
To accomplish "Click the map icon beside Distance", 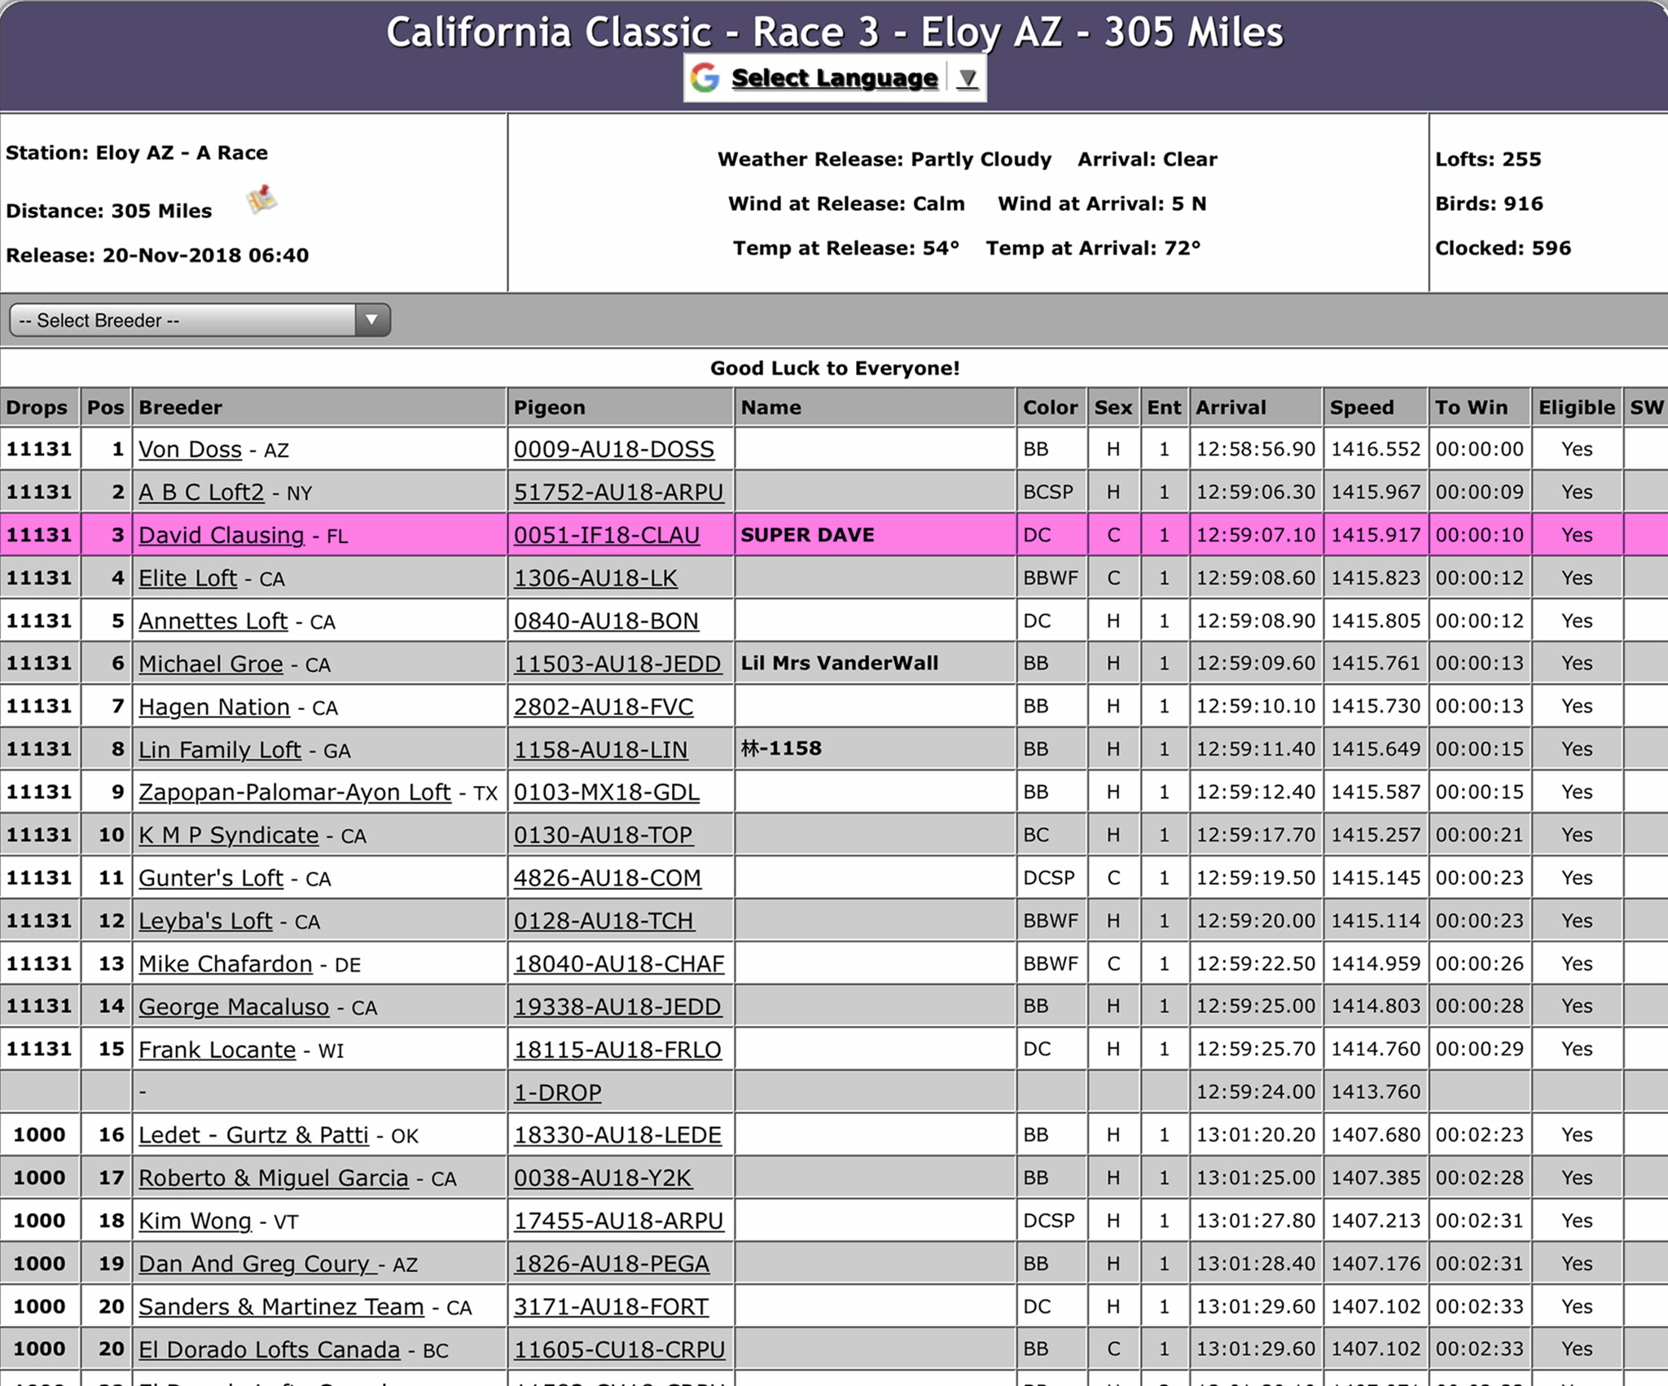I will pos(262,200).
